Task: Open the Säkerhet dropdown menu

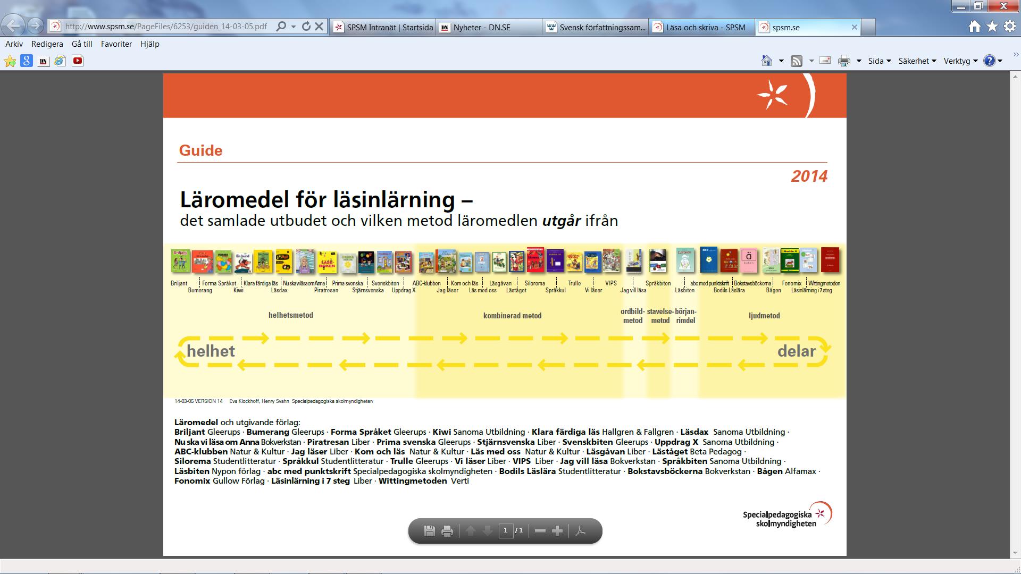Action: pos(917,61)
